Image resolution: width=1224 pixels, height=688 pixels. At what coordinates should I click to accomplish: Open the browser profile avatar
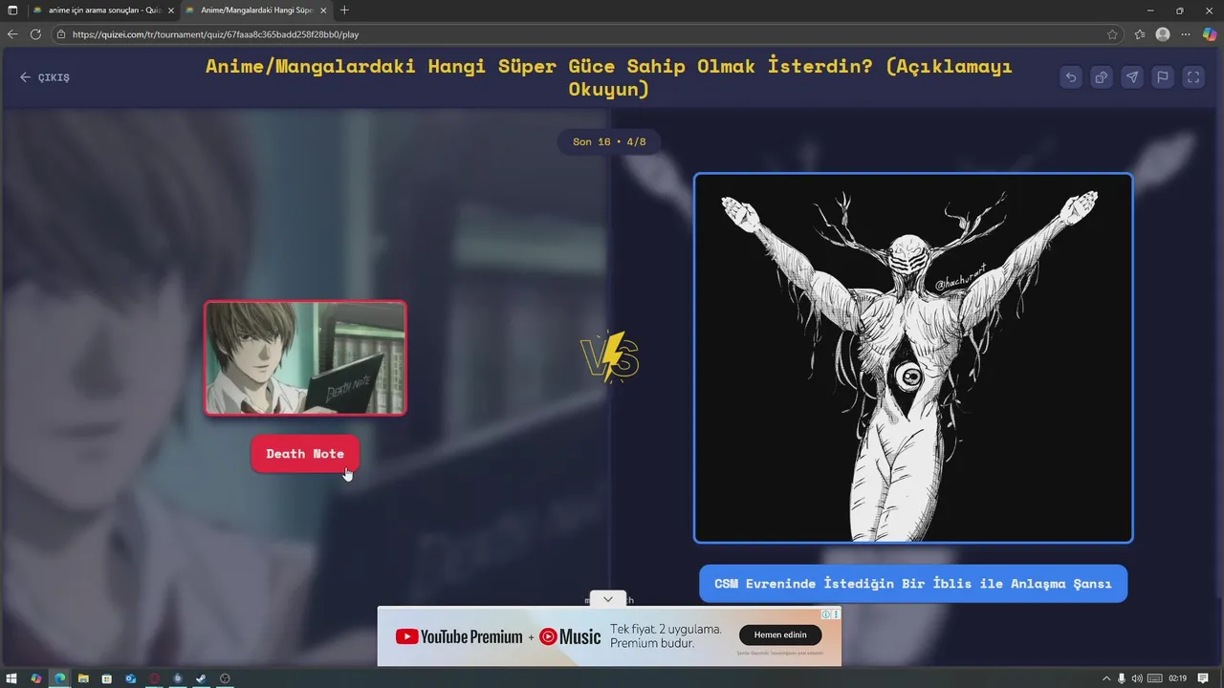point(1163,34)
